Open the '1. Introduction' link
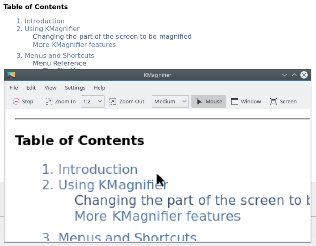 pyautogui.click(x=41, y=21)
